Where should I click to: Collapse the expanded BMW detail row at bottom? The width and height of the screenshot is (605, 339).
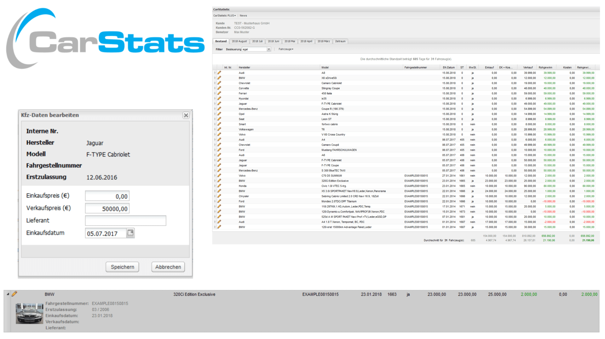point(8,294)
